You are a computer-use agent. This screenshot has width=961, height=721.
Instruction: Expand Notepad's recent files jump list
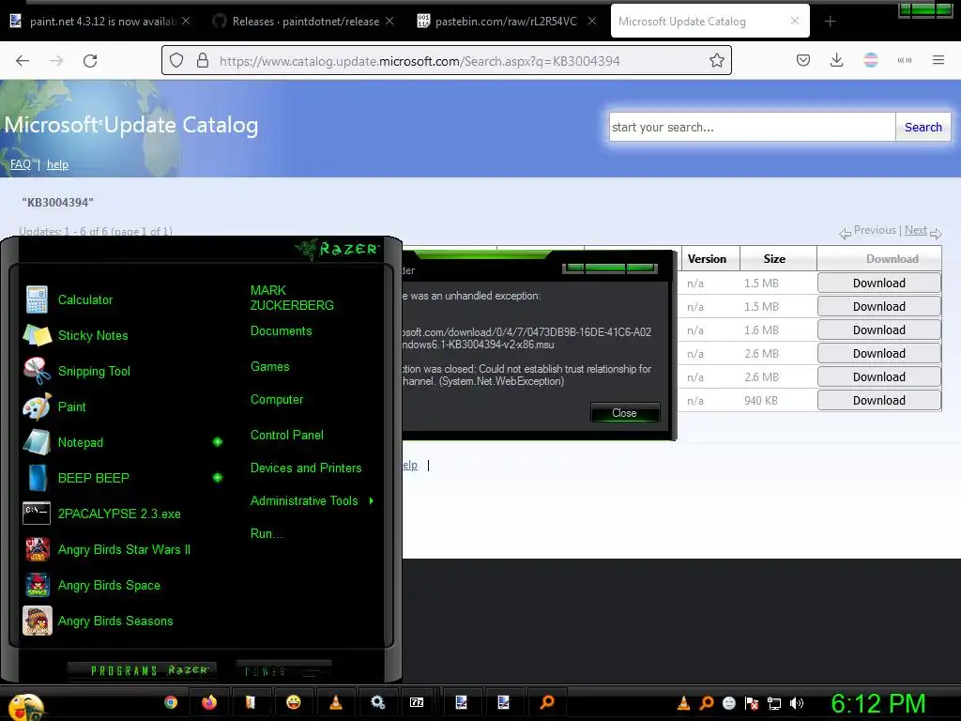pos(218,442)
